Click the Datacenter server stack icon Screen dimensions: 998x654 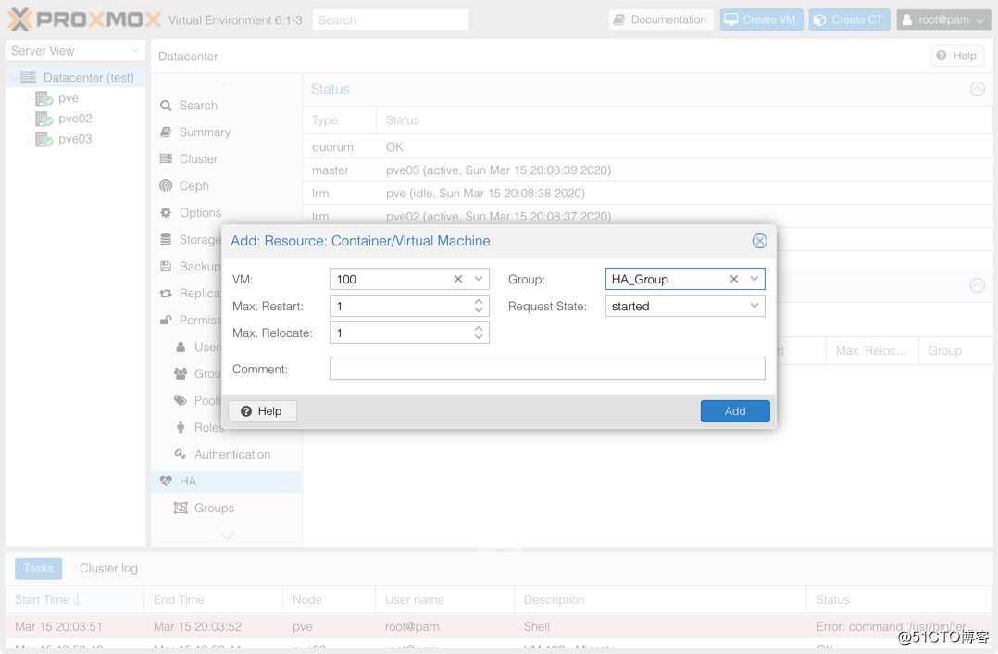(x=28, y=78)
